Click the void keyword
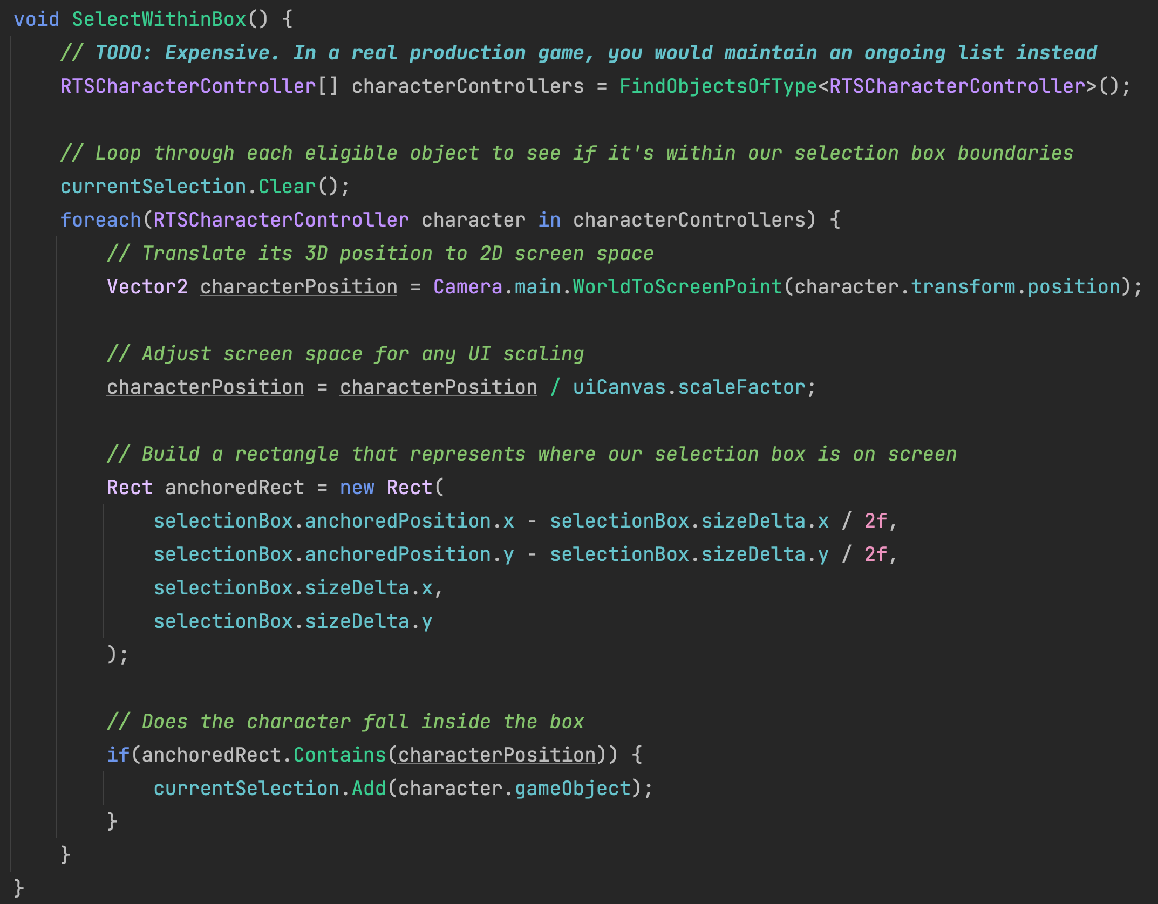The image size is (1158, 904). 36,19
